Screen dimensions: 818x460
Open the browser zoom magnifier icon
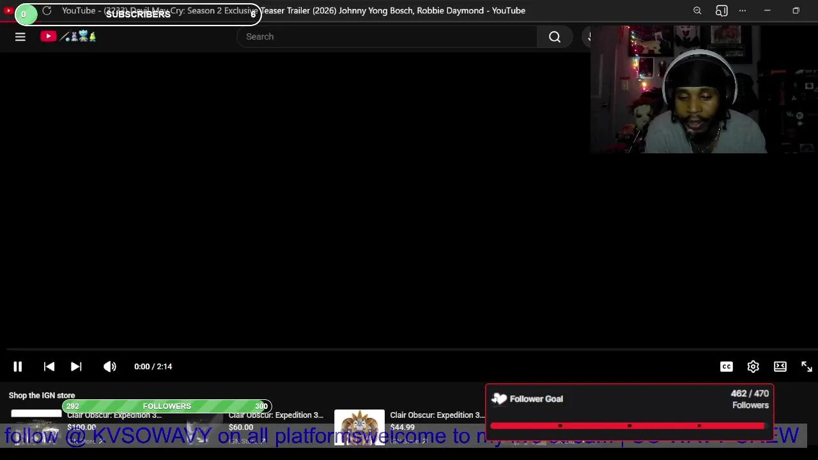click(x=697, y=11)
